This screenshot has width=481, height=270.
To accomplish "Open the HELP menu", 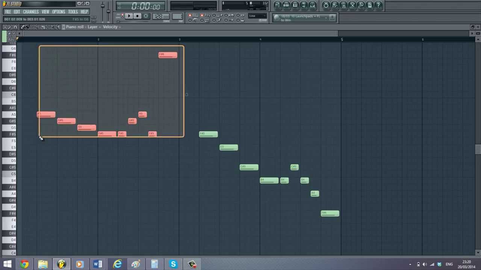I will point(84,12).
